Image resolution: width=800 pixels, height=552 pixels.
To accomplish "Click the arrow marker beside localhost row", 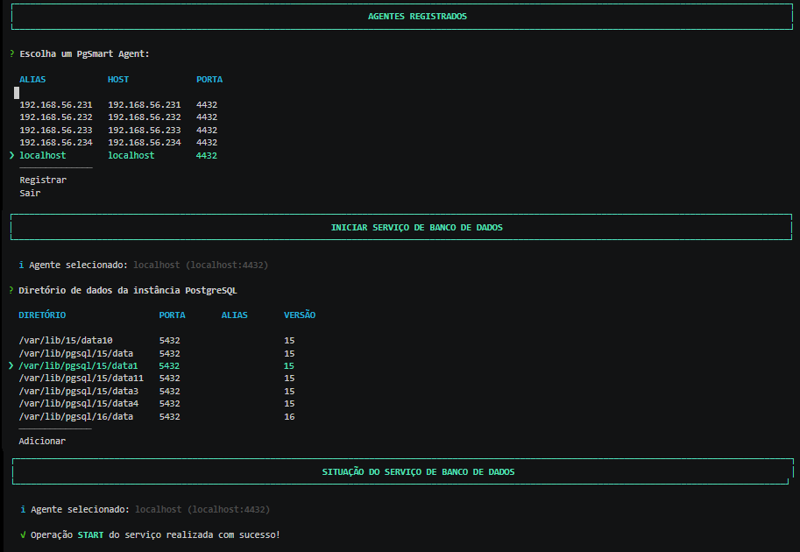I will coord(11,155).
